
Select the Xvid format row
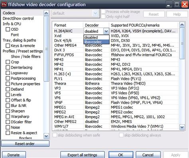pos(58,36)
